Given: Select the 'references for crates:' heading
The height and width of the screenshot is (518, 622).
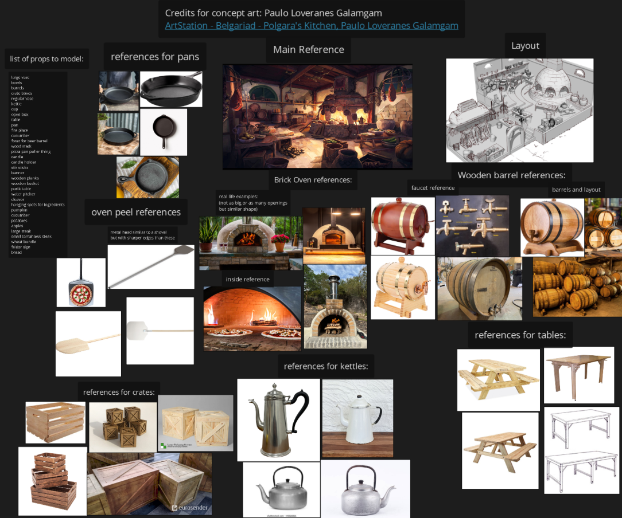Looking at the screenshot, I should 119,392.
